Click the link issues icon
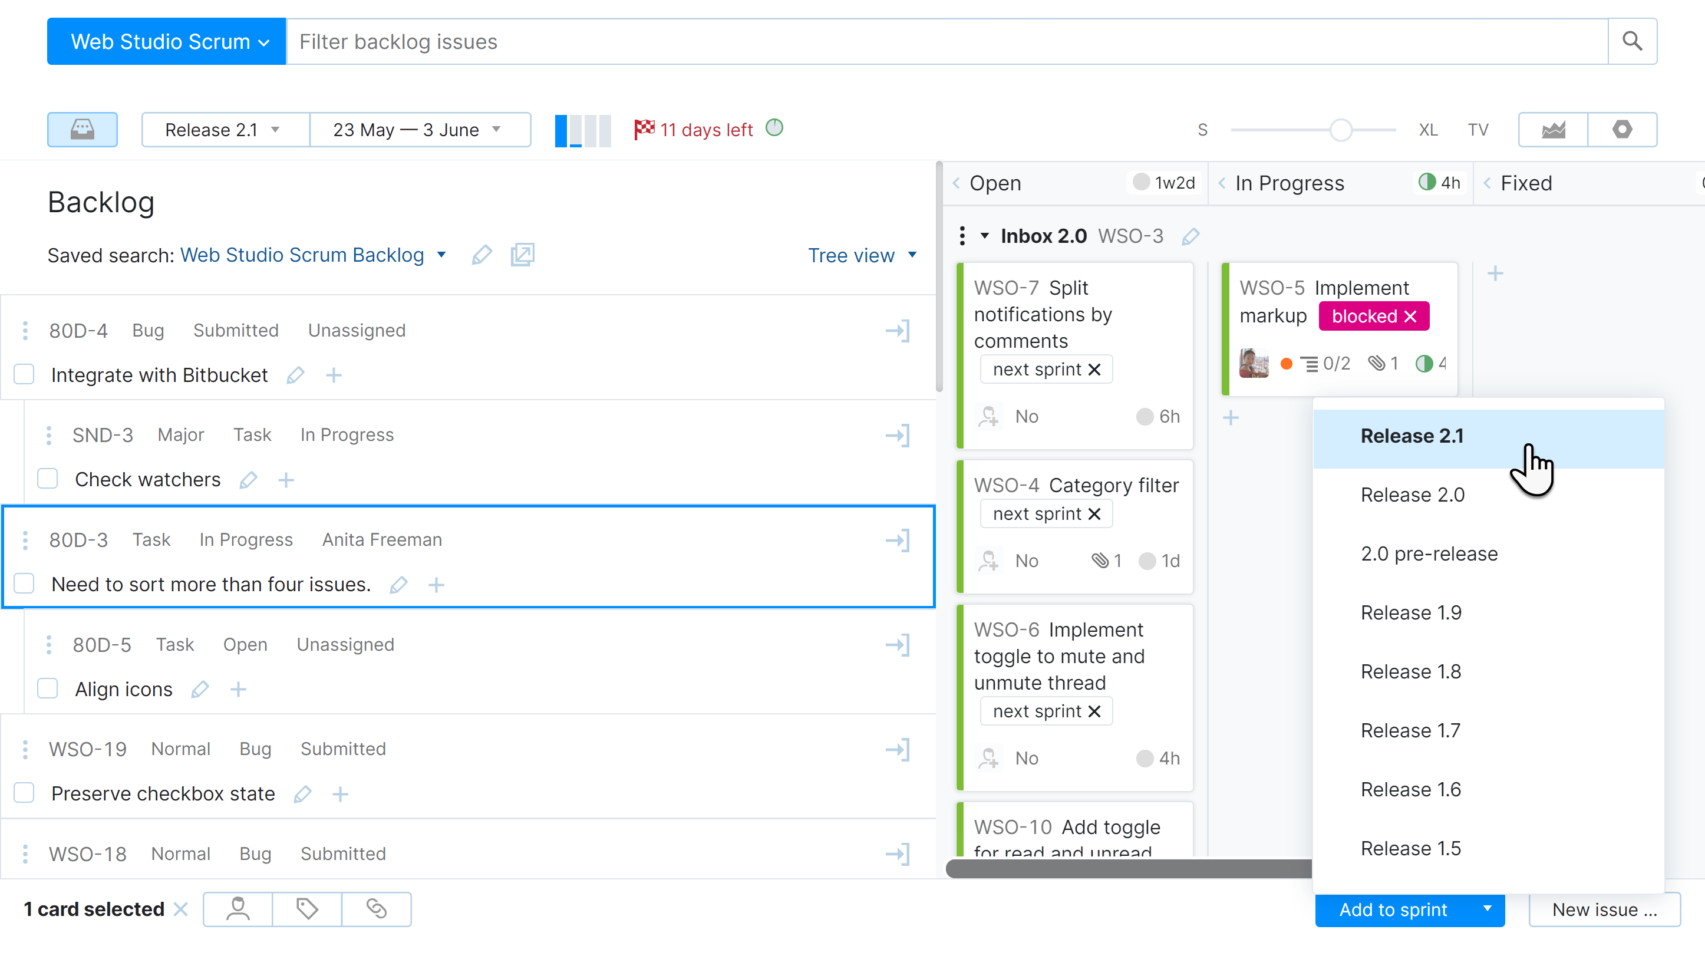The width and height of the screenshot is (1705, 959). (x=376, y=909)
